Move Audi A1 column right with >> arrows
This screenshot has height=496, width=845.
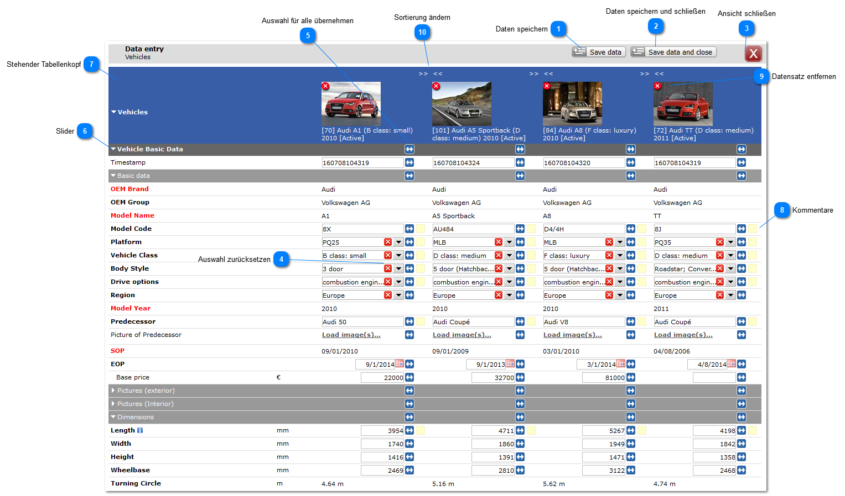[423, 73]
